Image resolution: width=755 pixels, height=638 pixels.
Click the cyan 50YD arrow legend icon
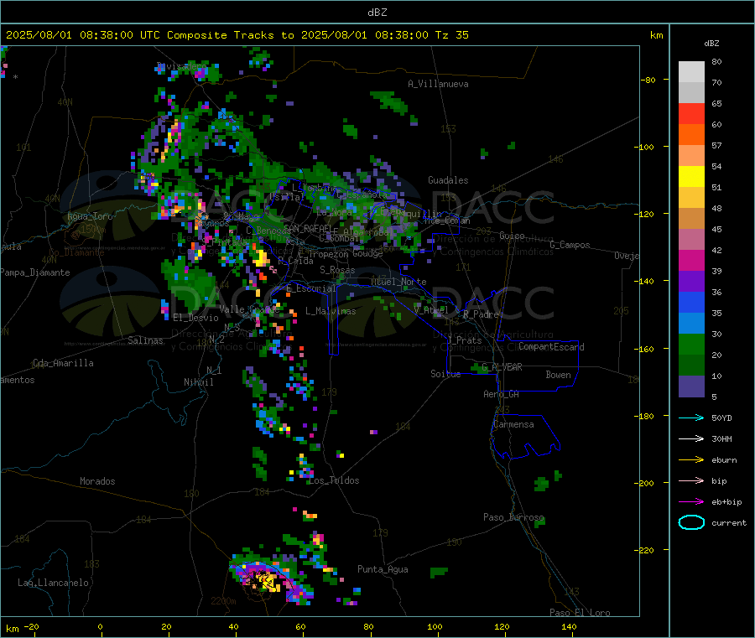pos(691,418)
